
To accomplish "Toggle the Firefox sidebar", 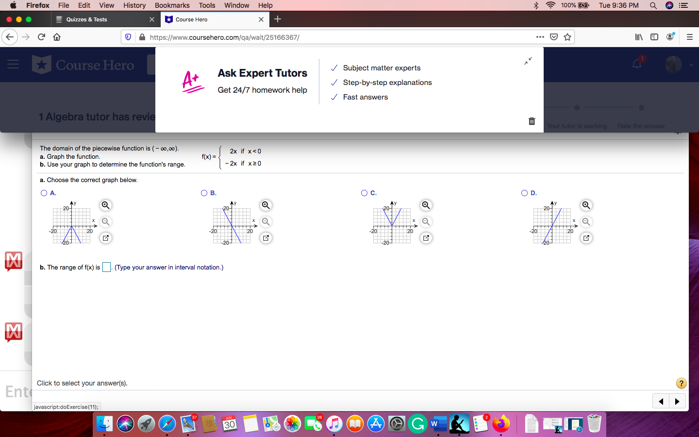I will coord(654,37).
